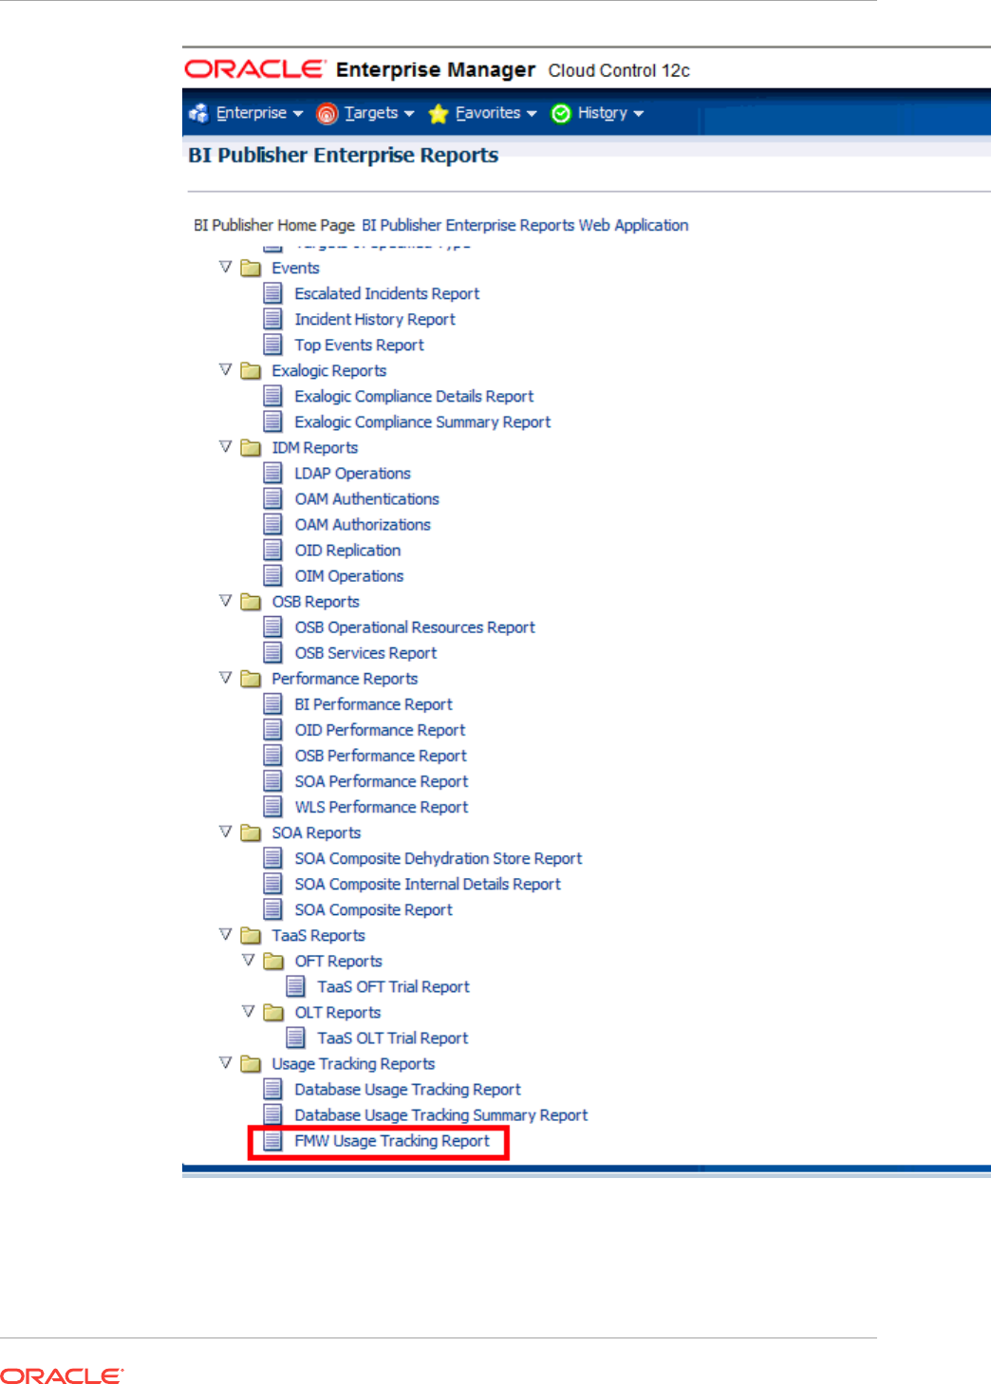991x1384 pixels.
Task: Open the OAM Authorizations report
Action: 362,524
